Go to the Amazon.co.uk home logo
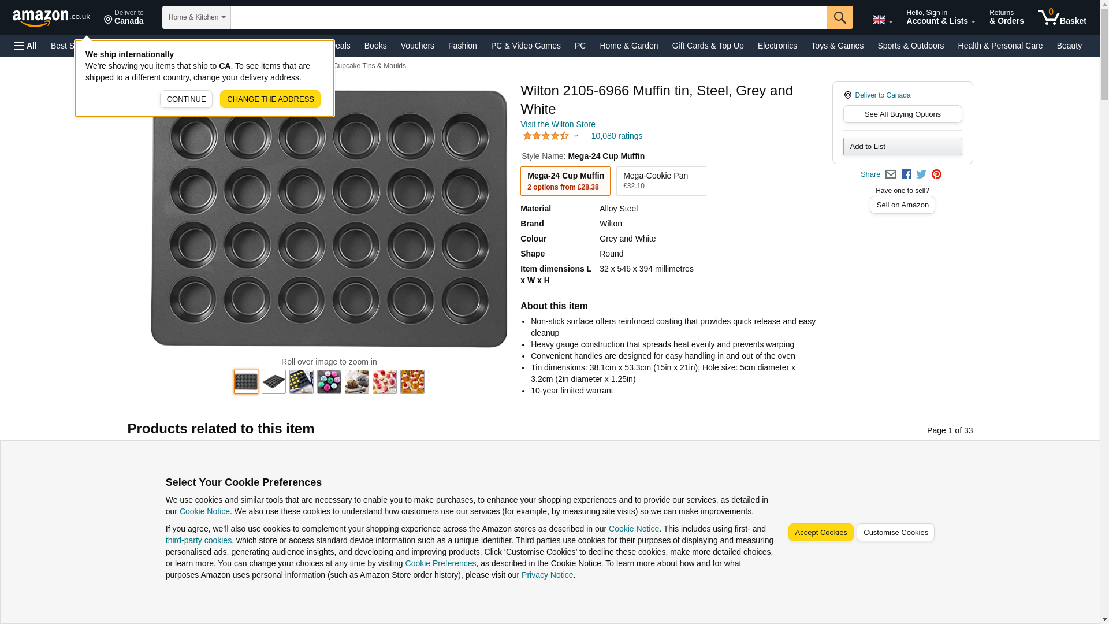This screenshot has width=1109, height=624. click(x=51, y=17)
